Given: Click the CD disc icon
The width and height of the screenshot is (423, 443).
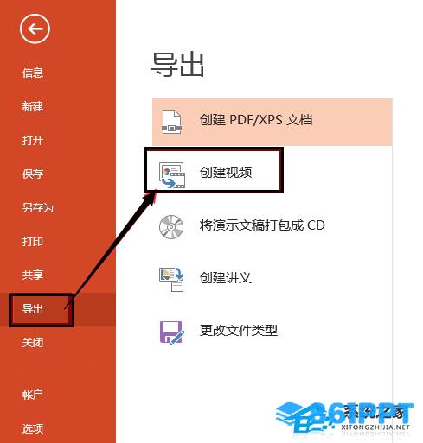Looking at the screenshot, I should point(171,227).
